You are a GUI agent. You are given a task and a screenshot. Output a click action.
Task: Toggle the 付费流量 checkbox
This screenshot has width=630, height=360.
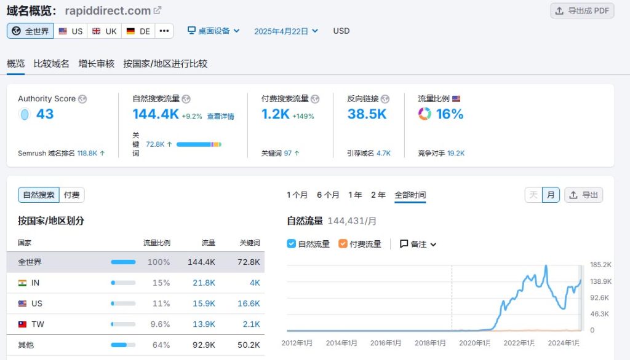click(343, 244)
